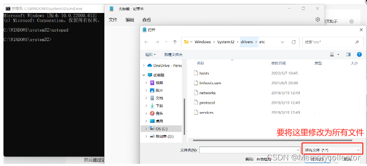
Task: Go up one folder level with up arrow
Action: coord(175,42)
